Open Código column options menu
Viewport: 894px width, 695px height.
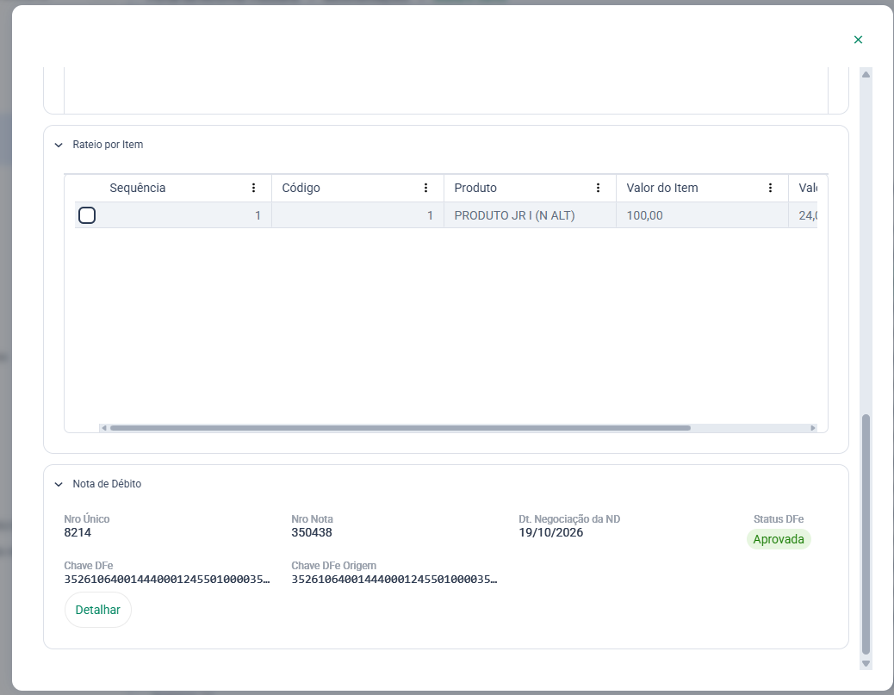426,188
